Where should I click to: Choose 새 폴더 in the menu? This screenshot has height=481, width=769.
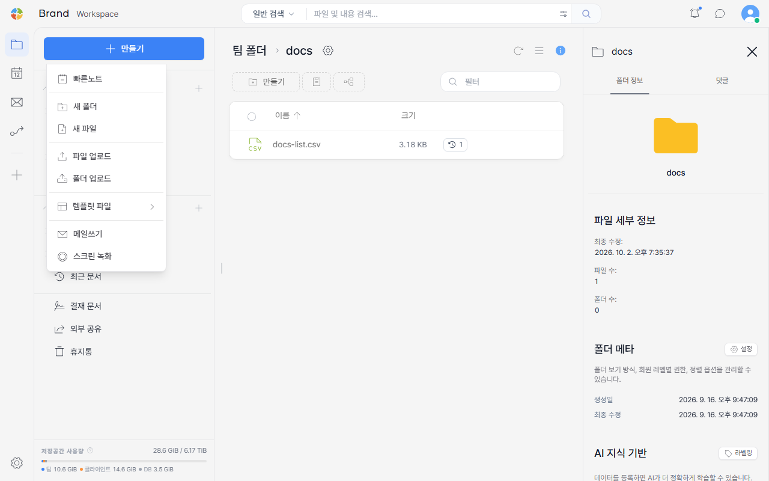coord(106,106)
